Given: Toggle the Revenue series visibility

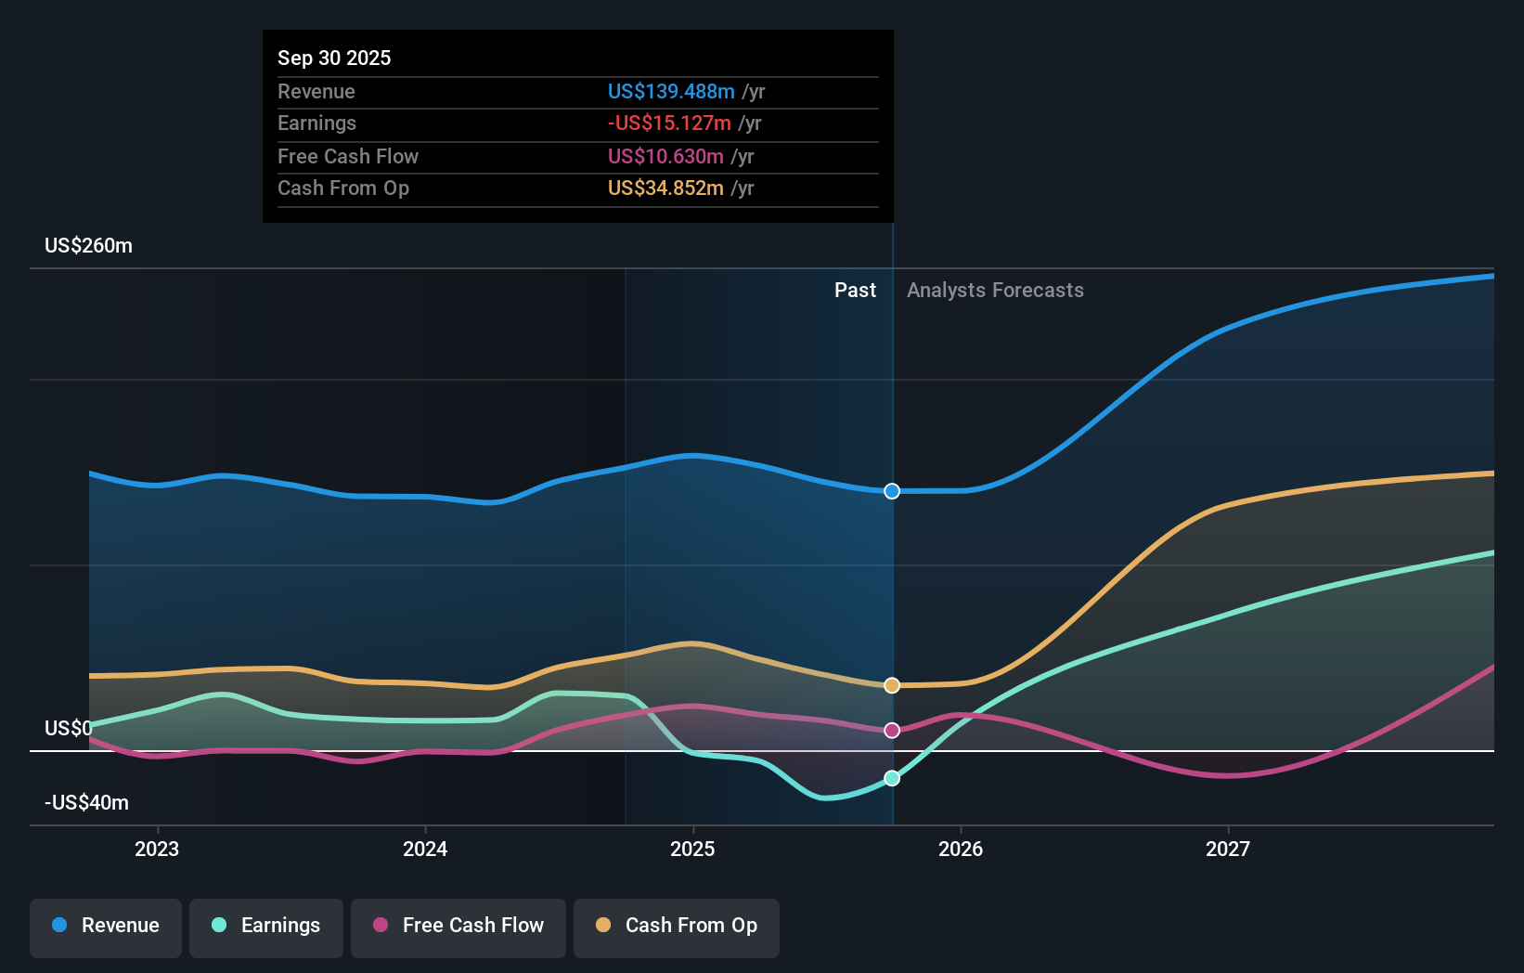Looking at the screenshot, I should 105,926.
